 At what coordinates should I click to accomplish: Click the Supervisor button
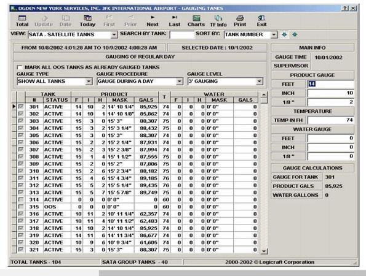pos(290,66)
